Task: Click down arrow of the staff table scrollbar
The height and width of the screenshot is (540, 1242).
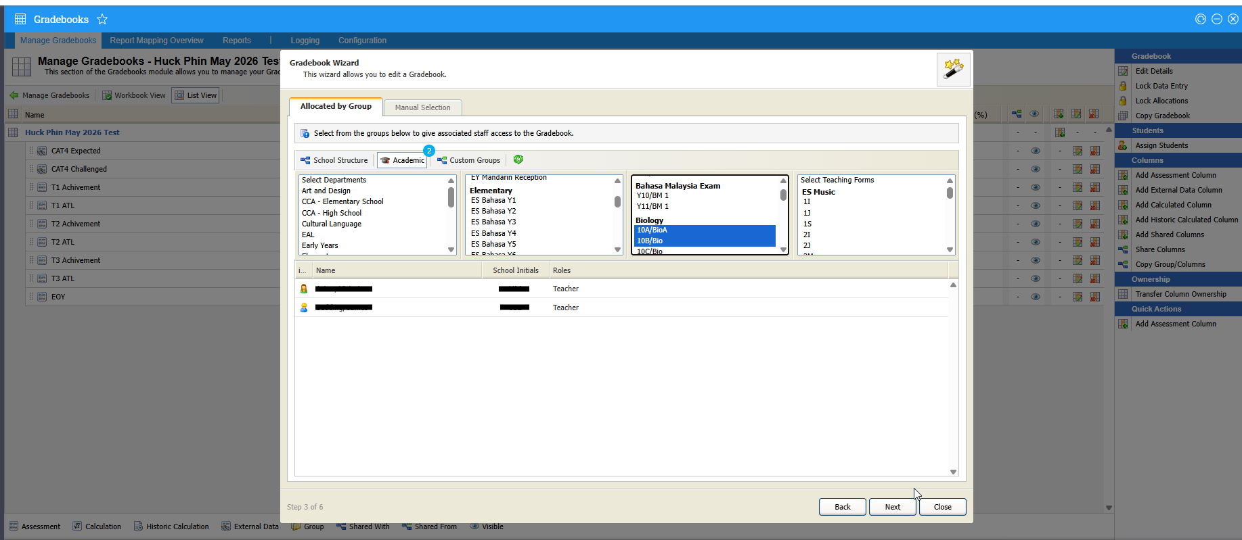Action: tap(953, 472)
